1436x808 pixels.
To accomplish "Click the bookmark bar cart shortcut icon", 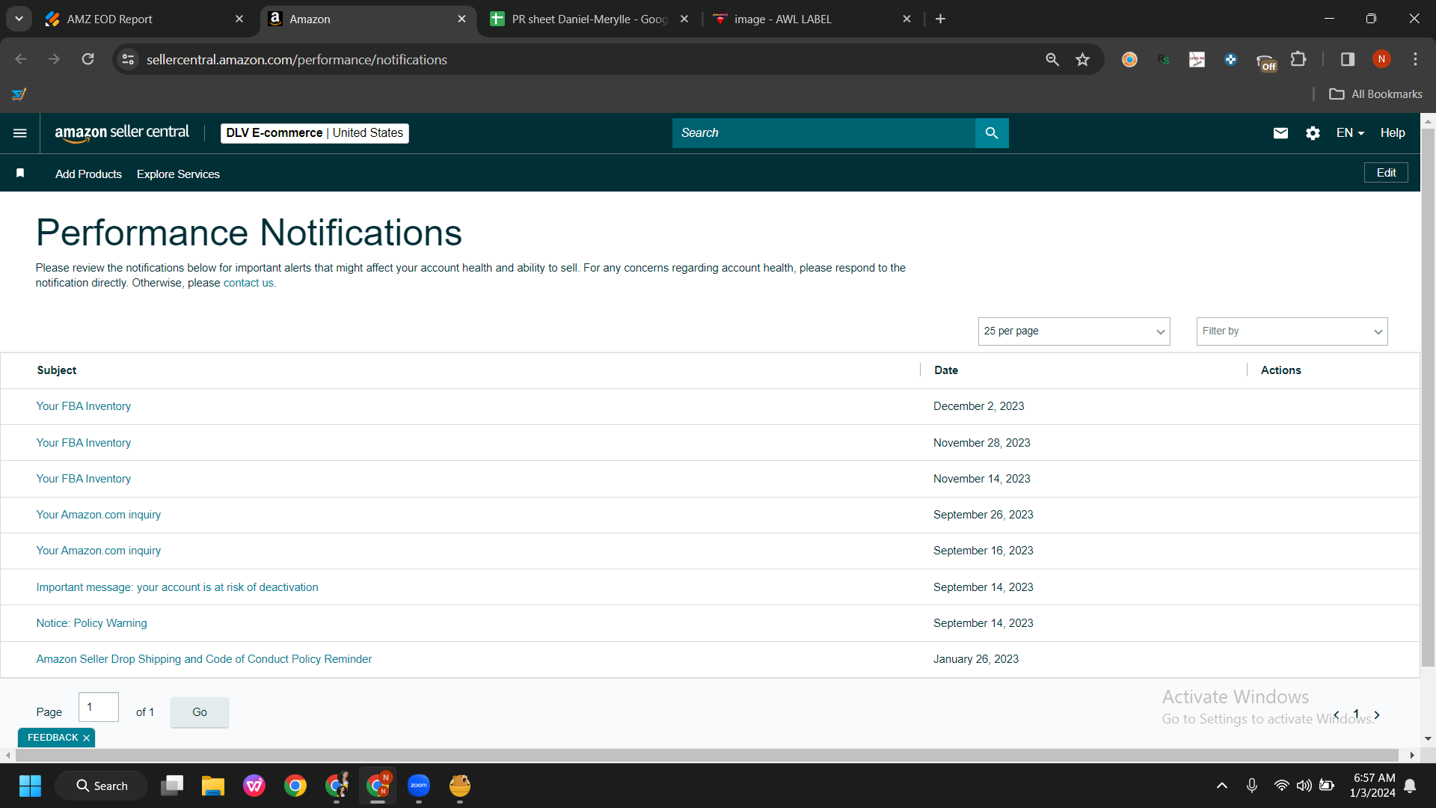I will (x=19, y=94).
